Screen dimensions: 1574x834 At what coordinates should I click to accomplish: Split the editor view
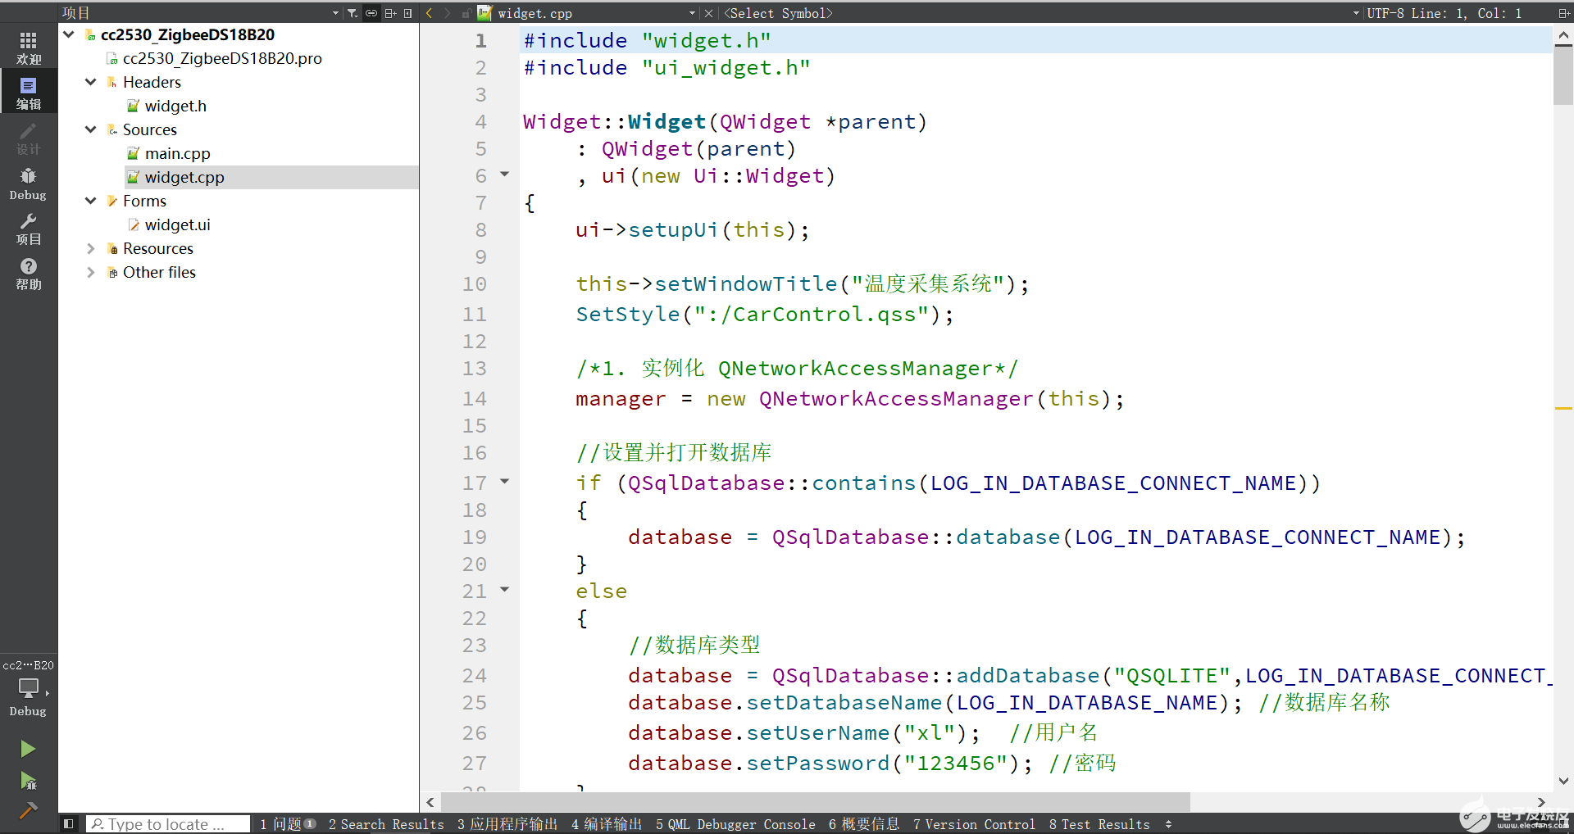coord(1563,13)
